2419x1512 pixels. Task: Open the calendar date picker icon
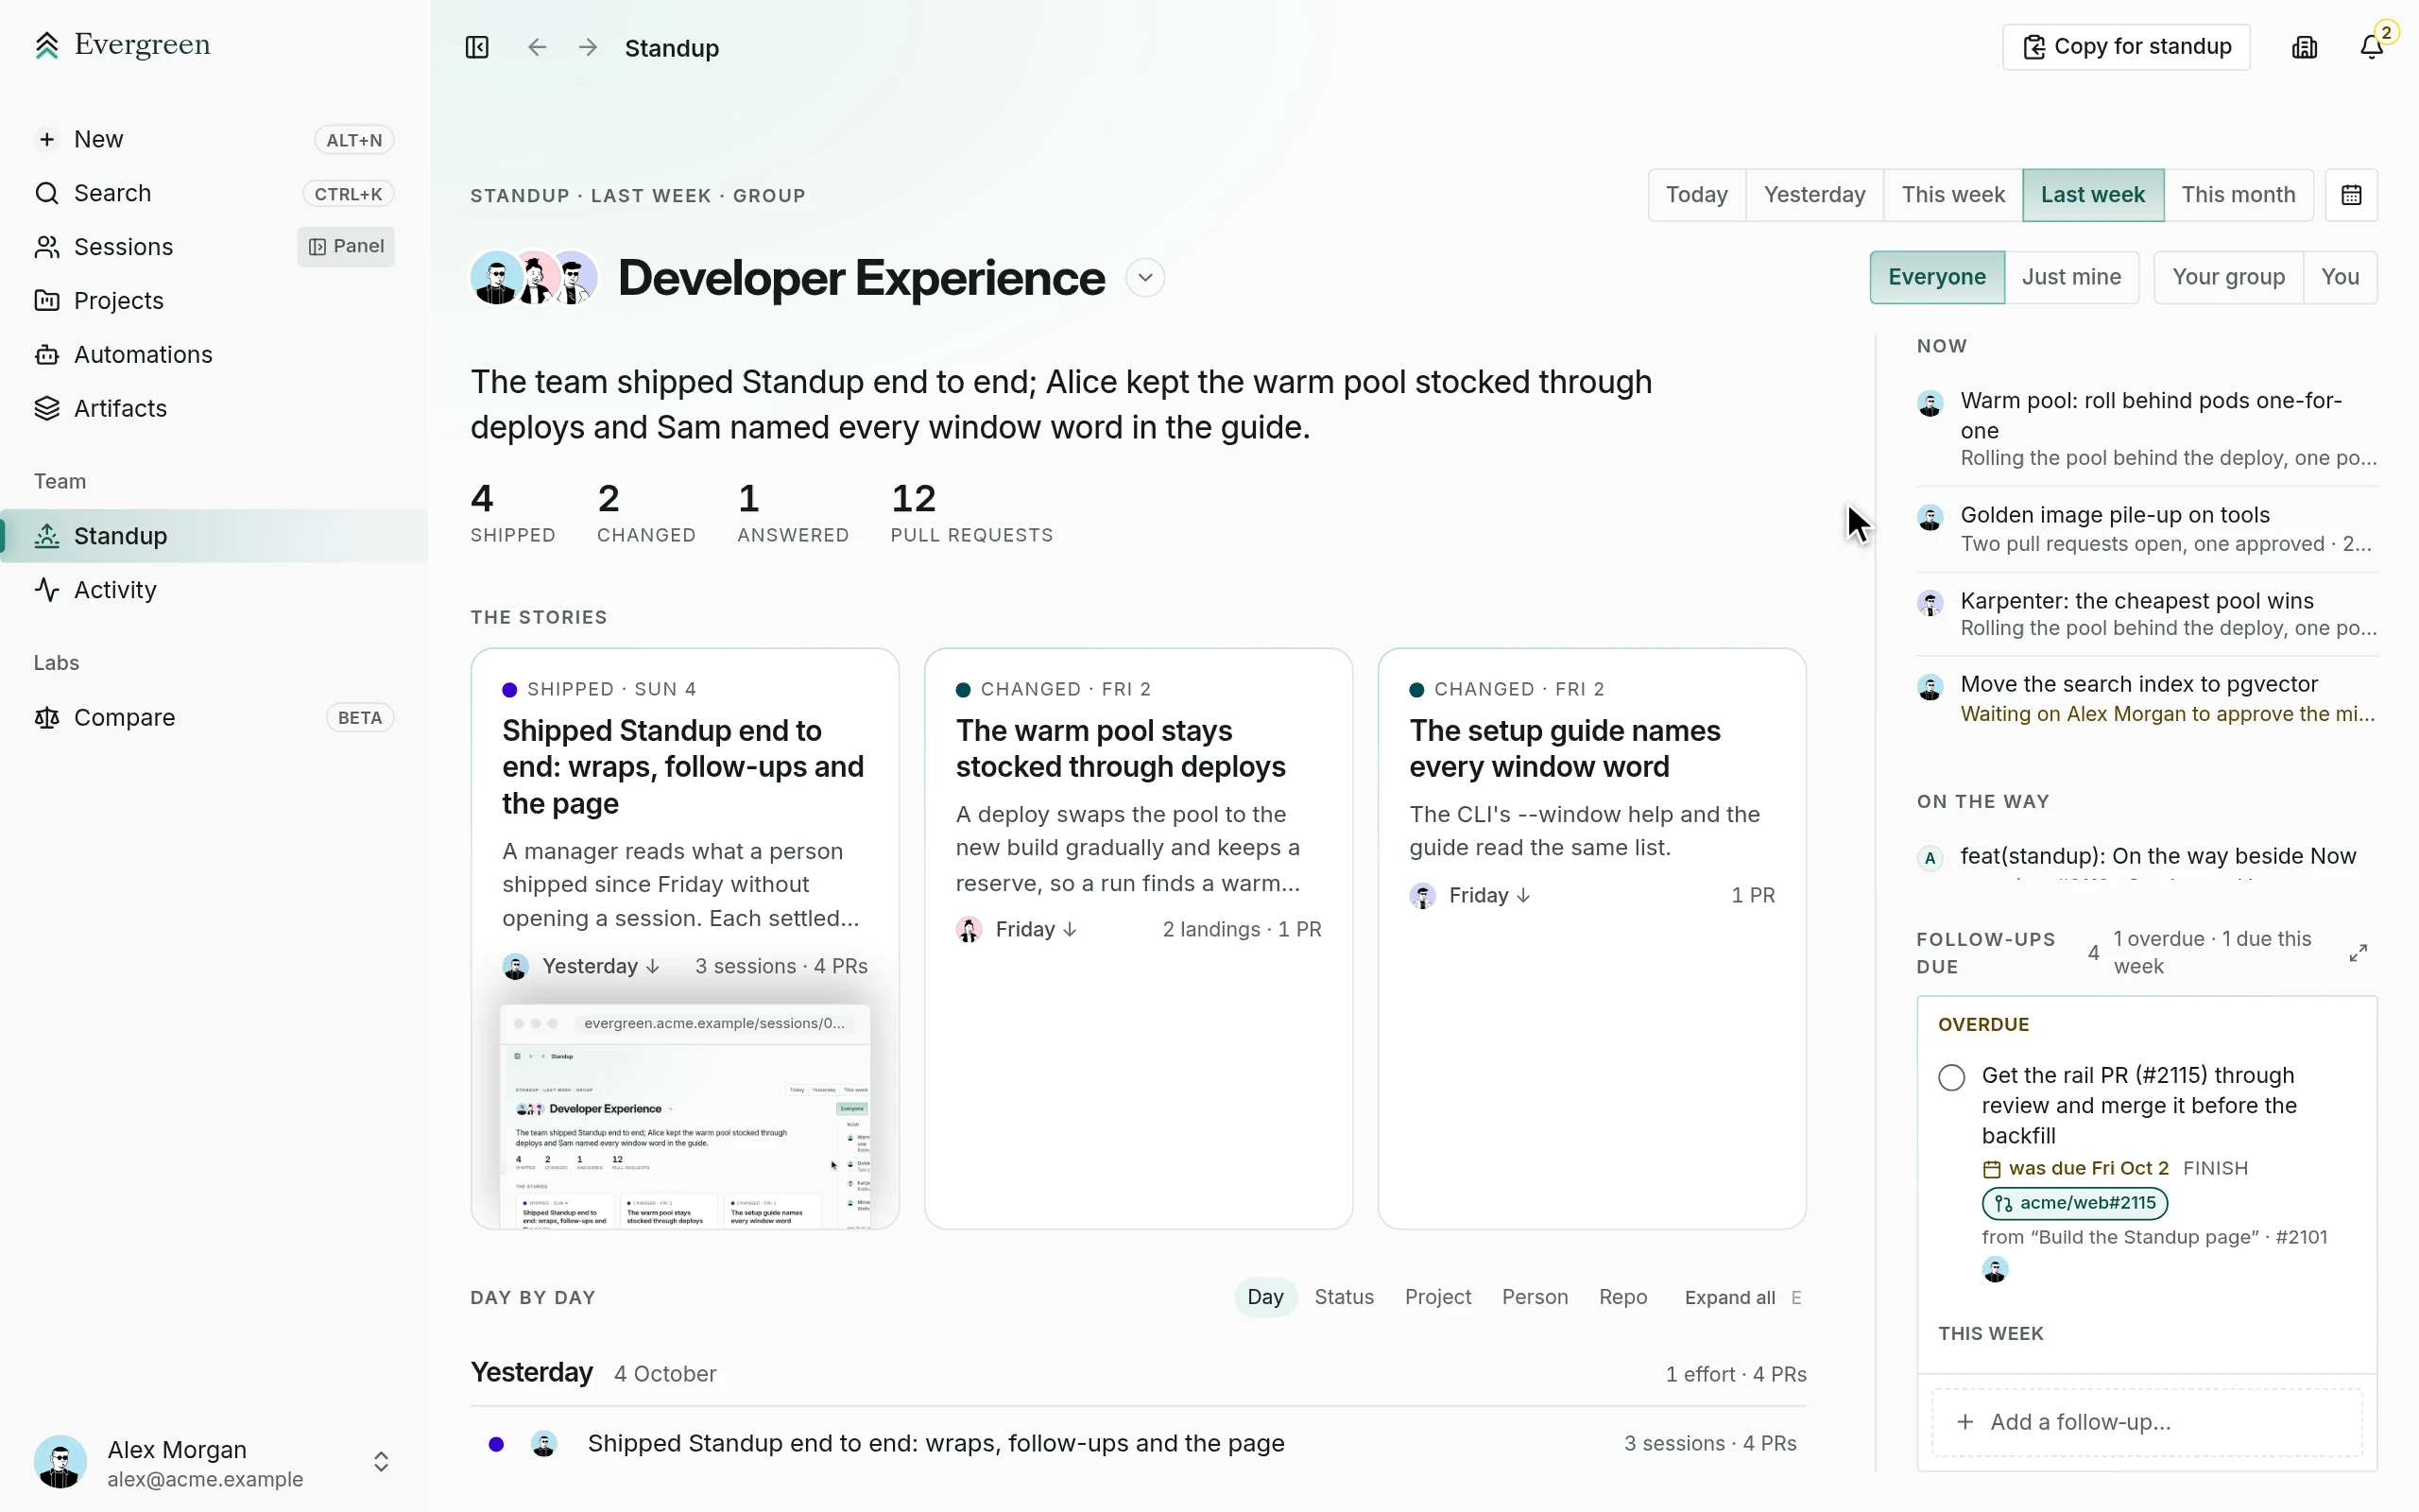(2351, 195)
